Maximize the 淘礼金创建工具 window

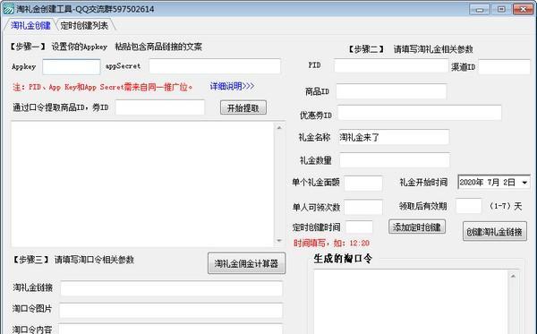501,9
